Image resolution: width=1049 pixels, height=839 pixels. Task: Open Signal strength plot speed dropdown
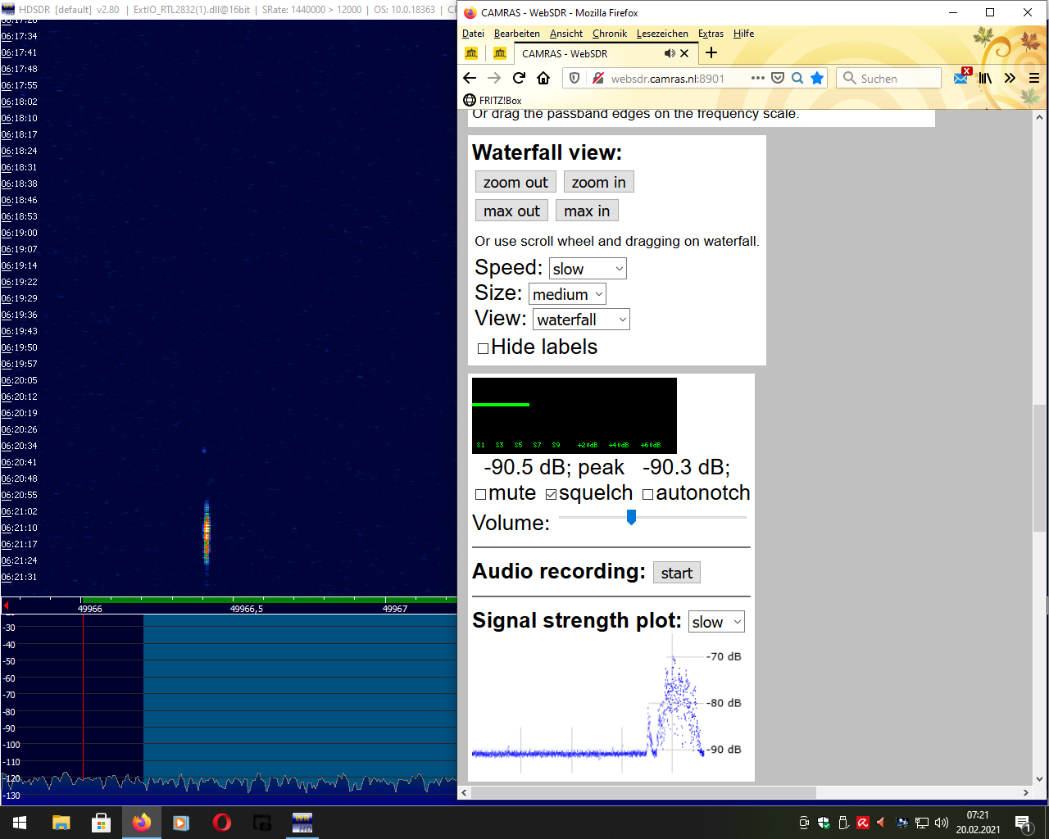point(716,622)
